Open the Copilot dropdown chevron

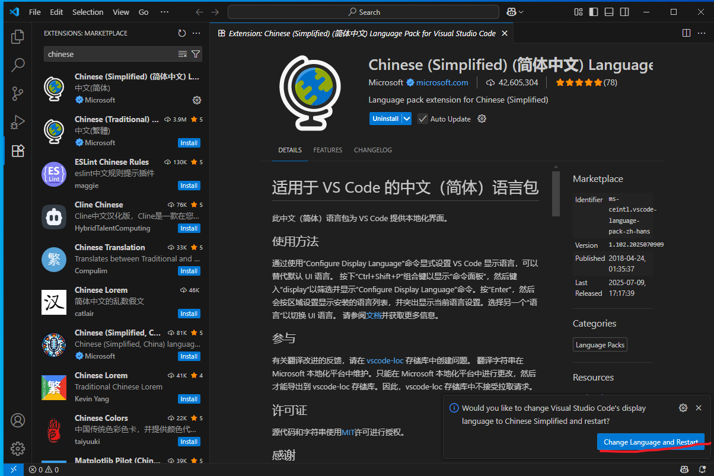(x=521, y=12)
